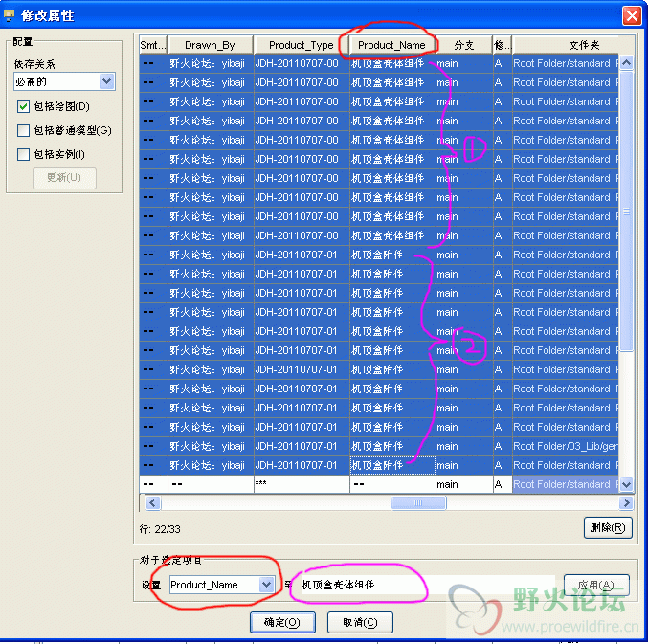
Task: Toggle the 包括绘图(D) checkbox
Action: coord(23,107)
